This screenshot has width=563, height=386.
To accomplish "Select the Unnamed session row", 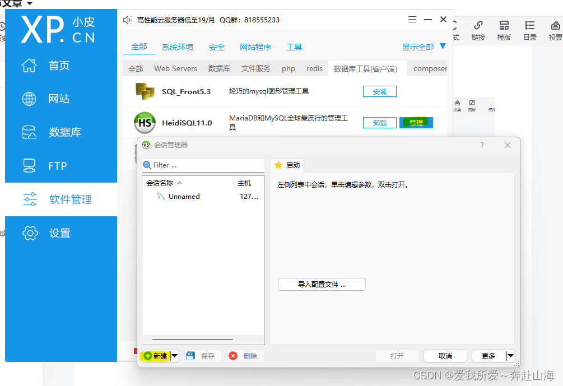I will pyautogui.click(x=203, y=197).
